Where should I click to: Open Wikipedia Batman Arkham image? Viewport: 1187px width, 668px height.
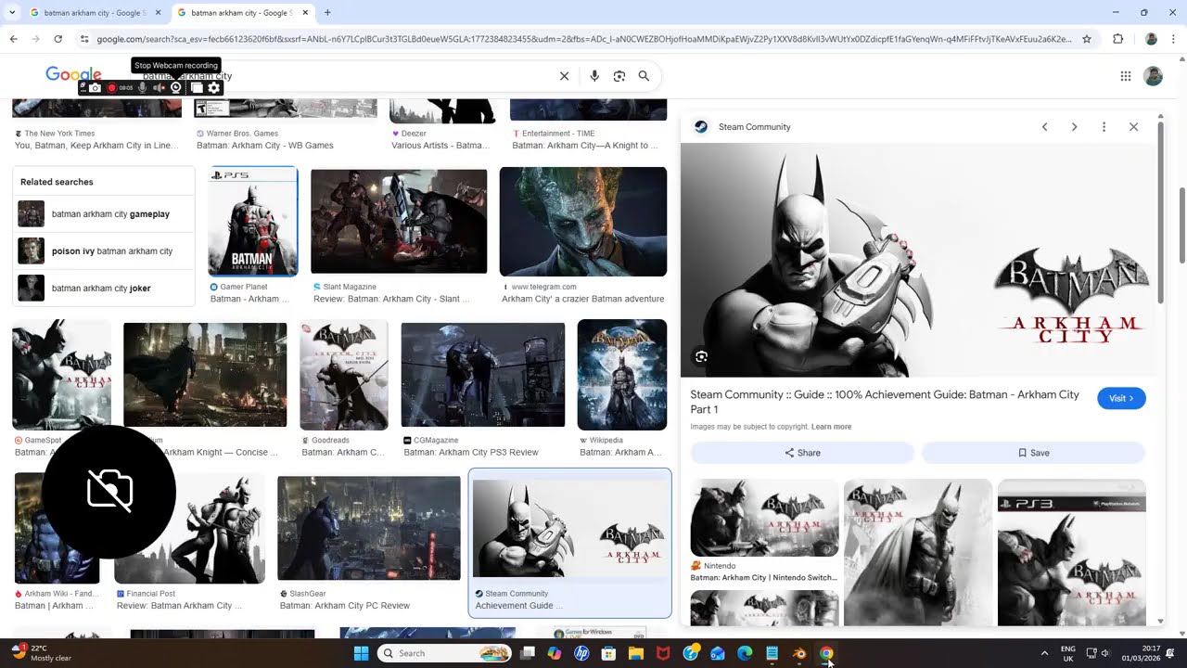pos(622,375)
